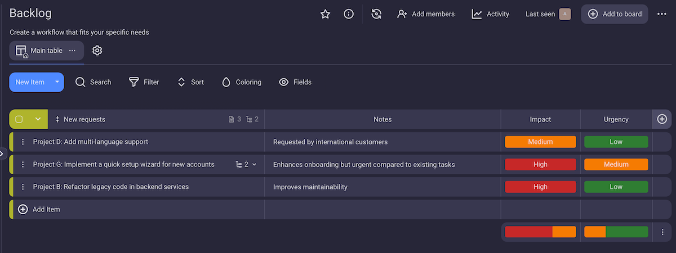The image size is (676, 253).
Task: Click the automation refresh icon in header
Action: pos(376,14)
